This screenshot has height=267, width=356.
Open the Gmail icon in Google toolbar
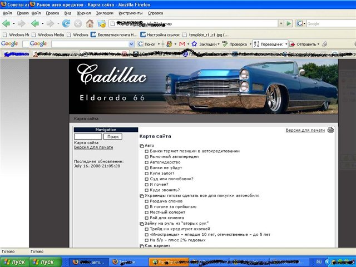tap(182, 44)
